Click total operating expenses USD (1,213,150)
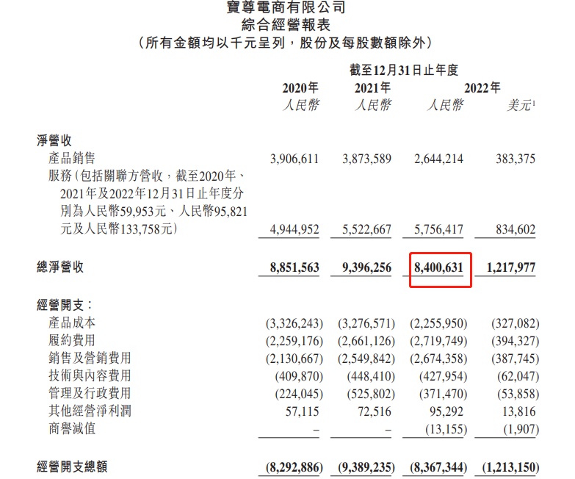This screenshot has height=479, width=575. pos(511,467)
